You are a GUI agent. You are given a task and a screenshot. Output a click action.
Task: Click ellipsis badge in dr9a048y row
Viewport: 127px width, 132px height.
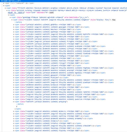(x=85, y=119)
